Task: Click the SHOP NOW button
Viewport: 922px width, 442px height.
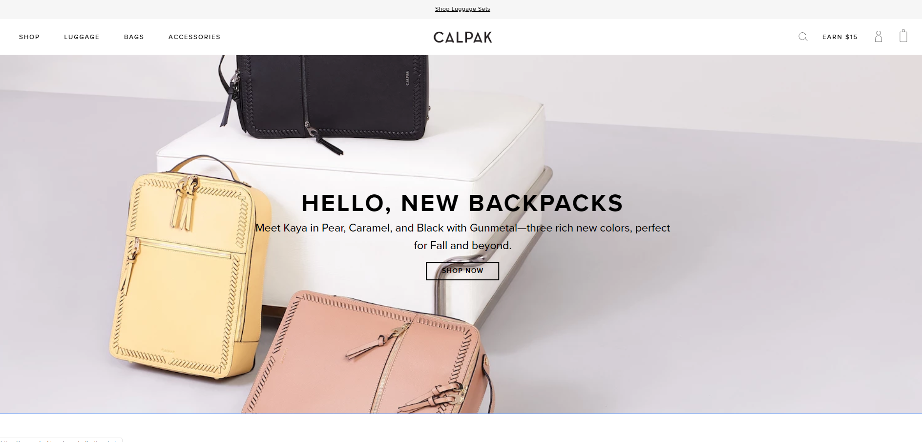Action: coord(462,271)
